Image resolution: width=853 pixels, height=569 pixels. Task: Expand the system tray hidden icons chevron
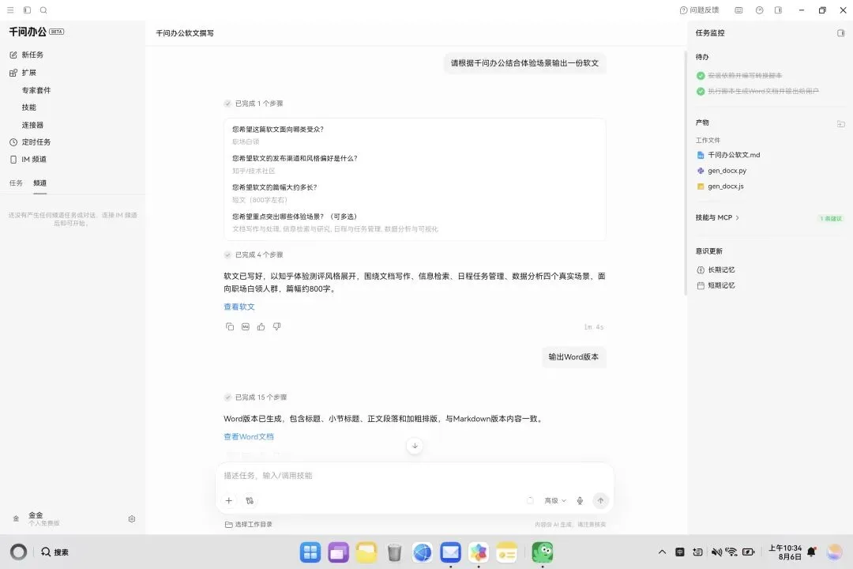(x=662, y=552)
